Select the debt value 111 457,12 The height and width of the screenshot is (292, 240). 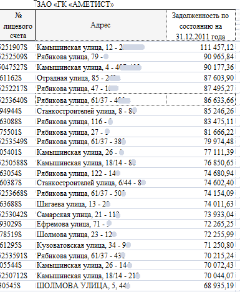[x=217, y=47]
